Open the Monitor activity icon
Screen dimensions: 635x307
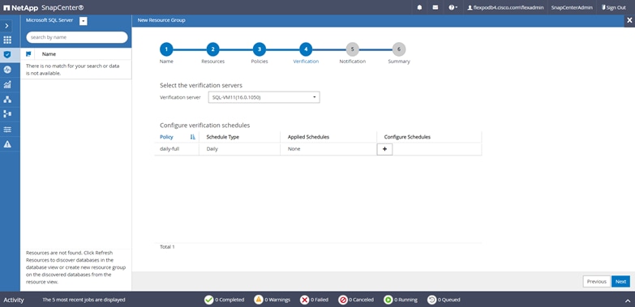[6, 70]
